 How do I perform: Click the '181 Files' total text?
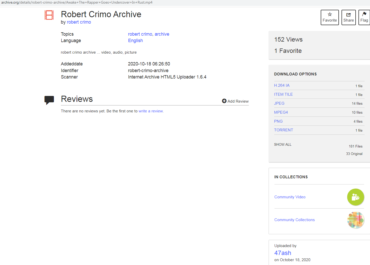point(356,146)
